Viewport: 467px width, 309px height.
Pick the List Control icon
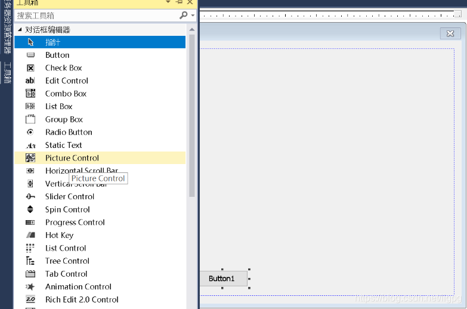pyautogui.click(x=30, y=248)
